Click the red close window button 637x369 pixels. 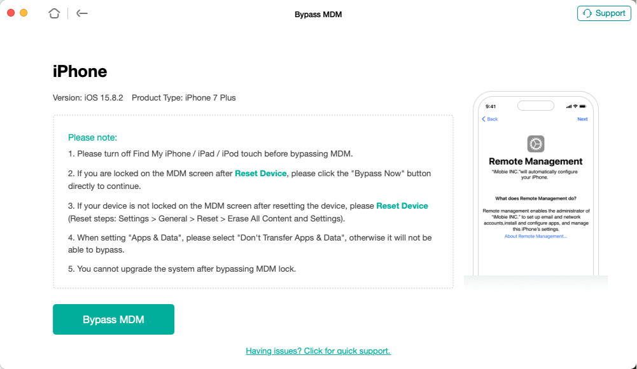tap(11, 13)
